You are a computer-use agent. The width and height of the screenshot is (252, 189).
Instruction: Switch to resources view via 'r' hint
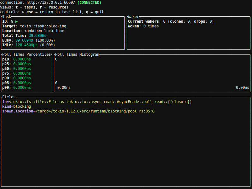click(54, 7)
